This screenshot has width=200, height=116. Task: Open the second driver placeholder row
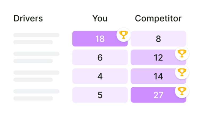(36, 57)
